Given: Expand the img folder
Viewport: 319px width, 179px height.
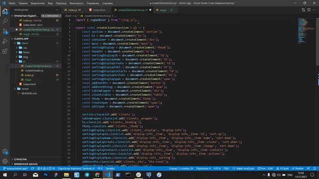Looking at the screenshot, I should (x=16, y=57).
